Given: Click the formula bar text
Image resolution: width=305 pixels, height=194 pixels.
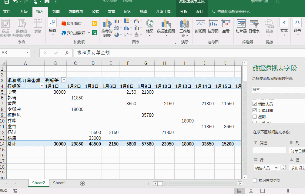Looking at the screenshot, I should [x=93, y=52].
